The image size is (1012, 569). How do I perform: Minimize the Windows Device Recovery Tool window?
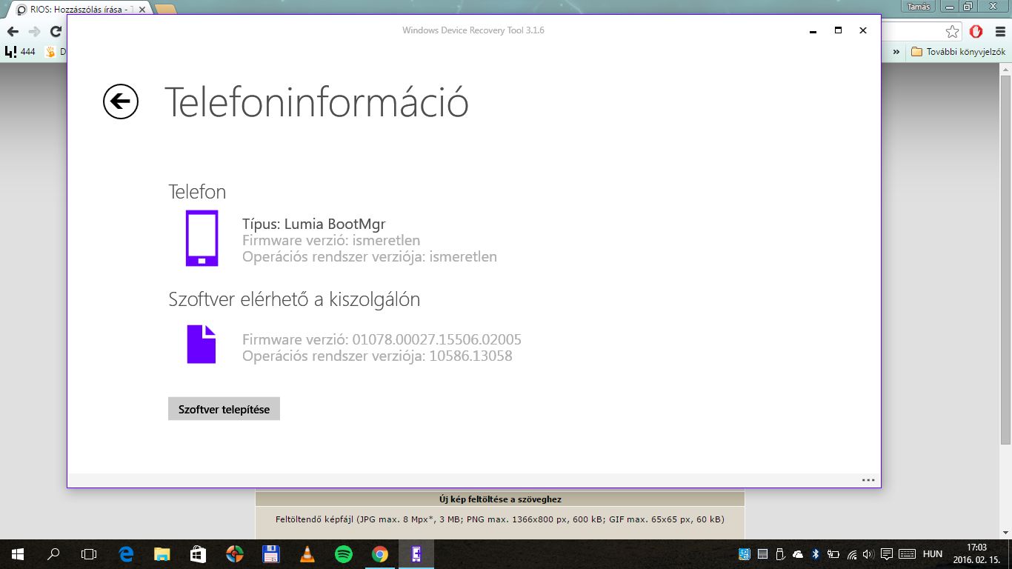click(x=813, y=30)
